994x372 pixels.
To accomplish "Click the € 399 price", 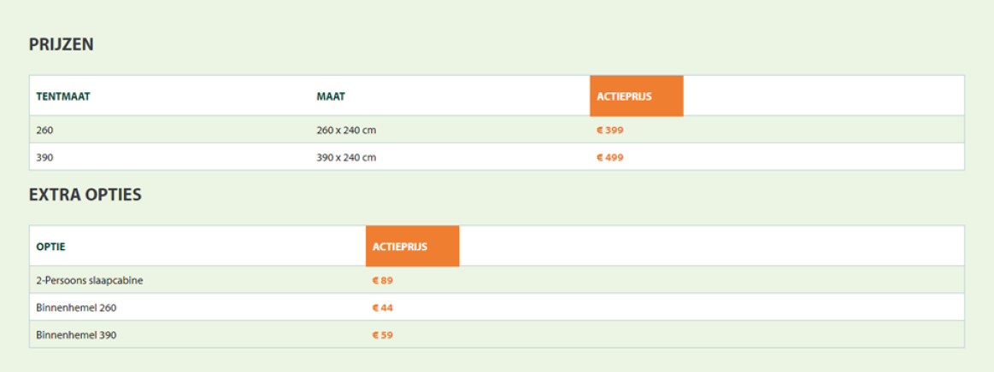I will point(610,131).
